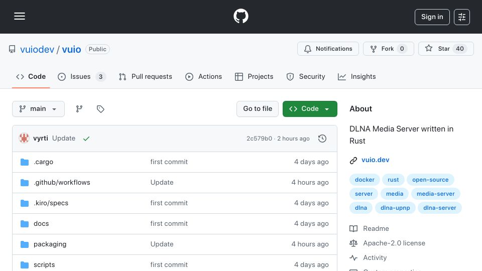Select the dlna-upnp topic tag

(395, 208)
